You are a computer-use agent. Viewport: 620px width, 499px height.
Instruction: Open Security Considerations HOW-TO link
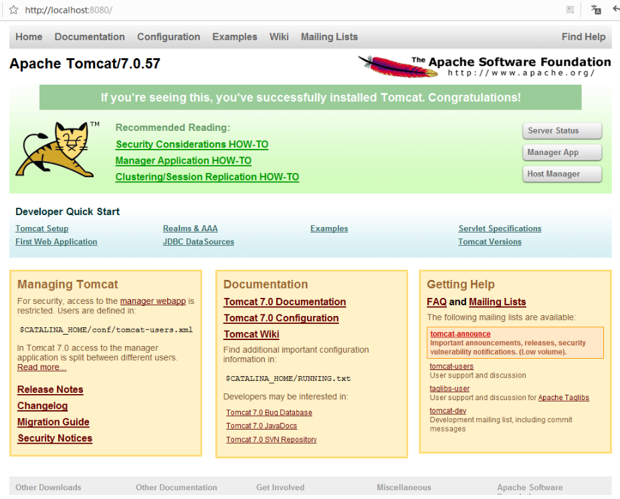click(x=192, y=144)
